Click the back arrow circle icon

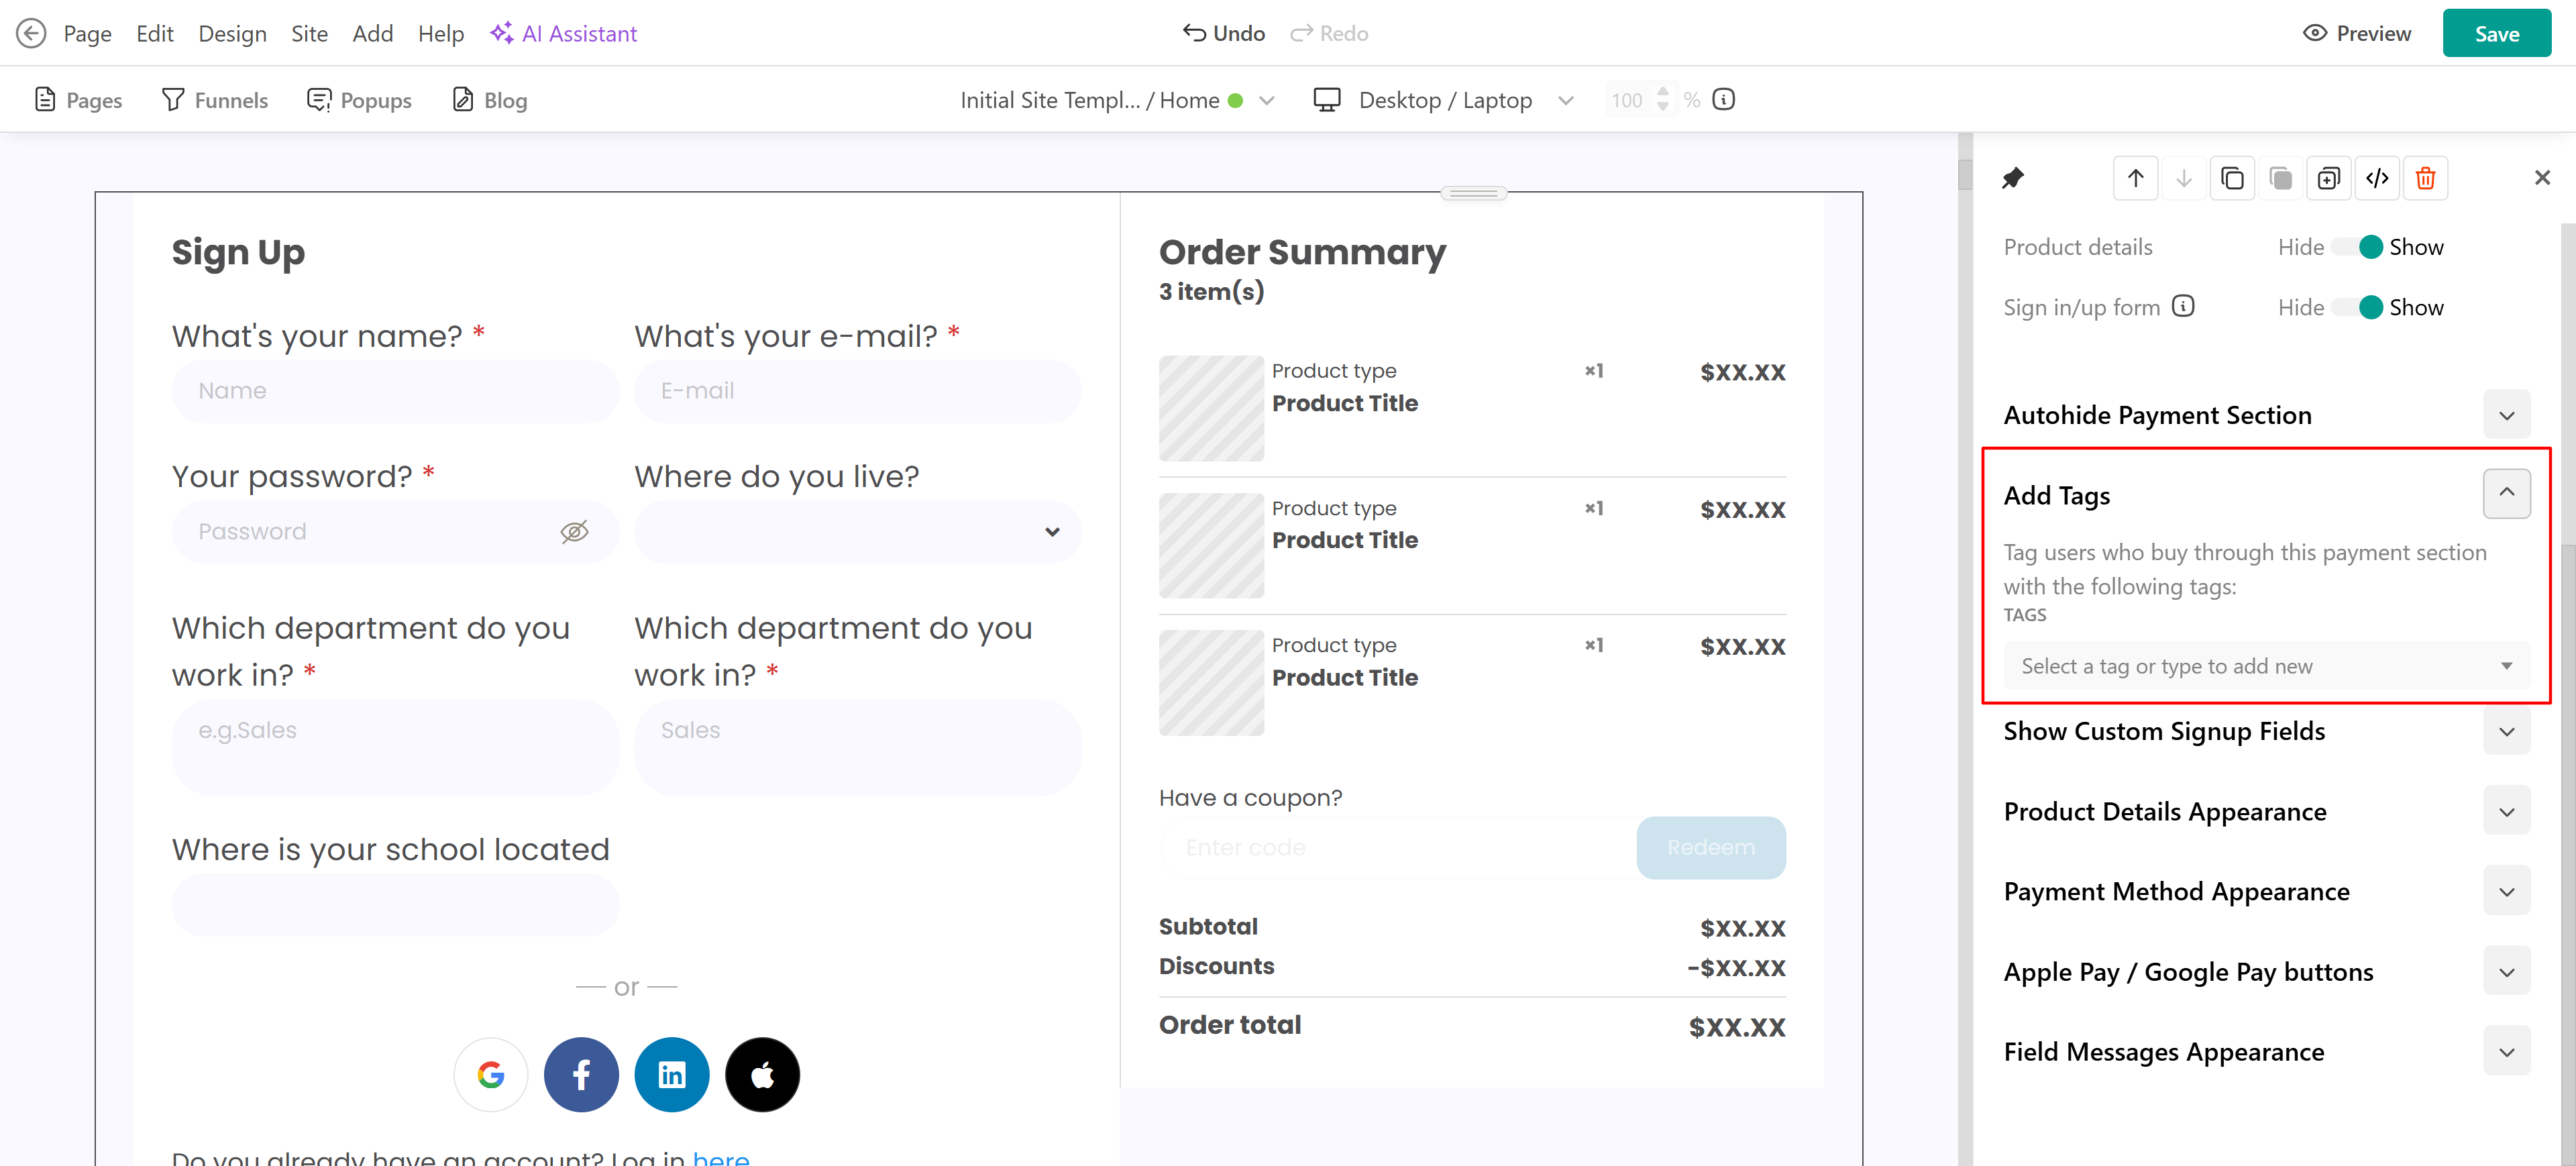point(31,33)
